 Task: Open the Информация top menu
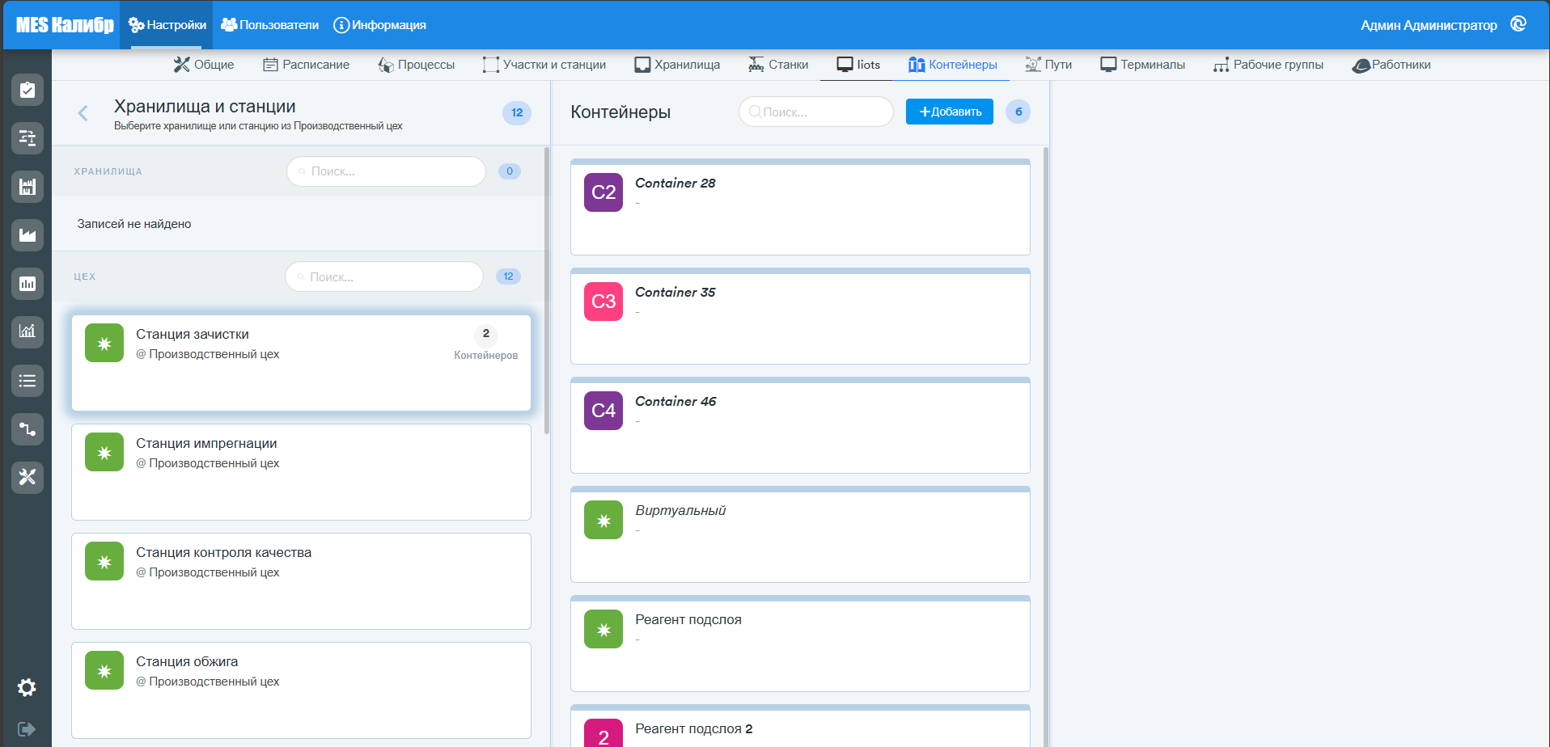(380, 25)
